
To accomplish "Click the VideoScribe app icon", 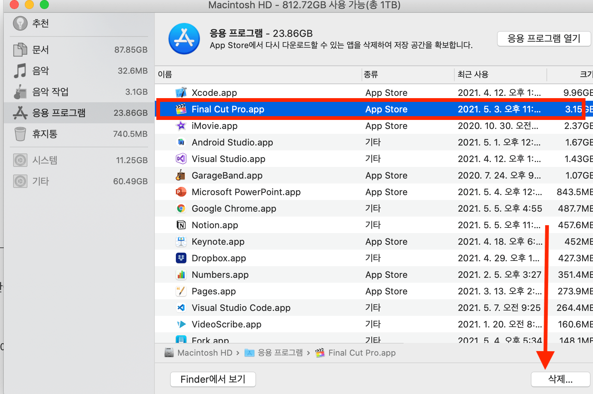I will tap(181, 324).
